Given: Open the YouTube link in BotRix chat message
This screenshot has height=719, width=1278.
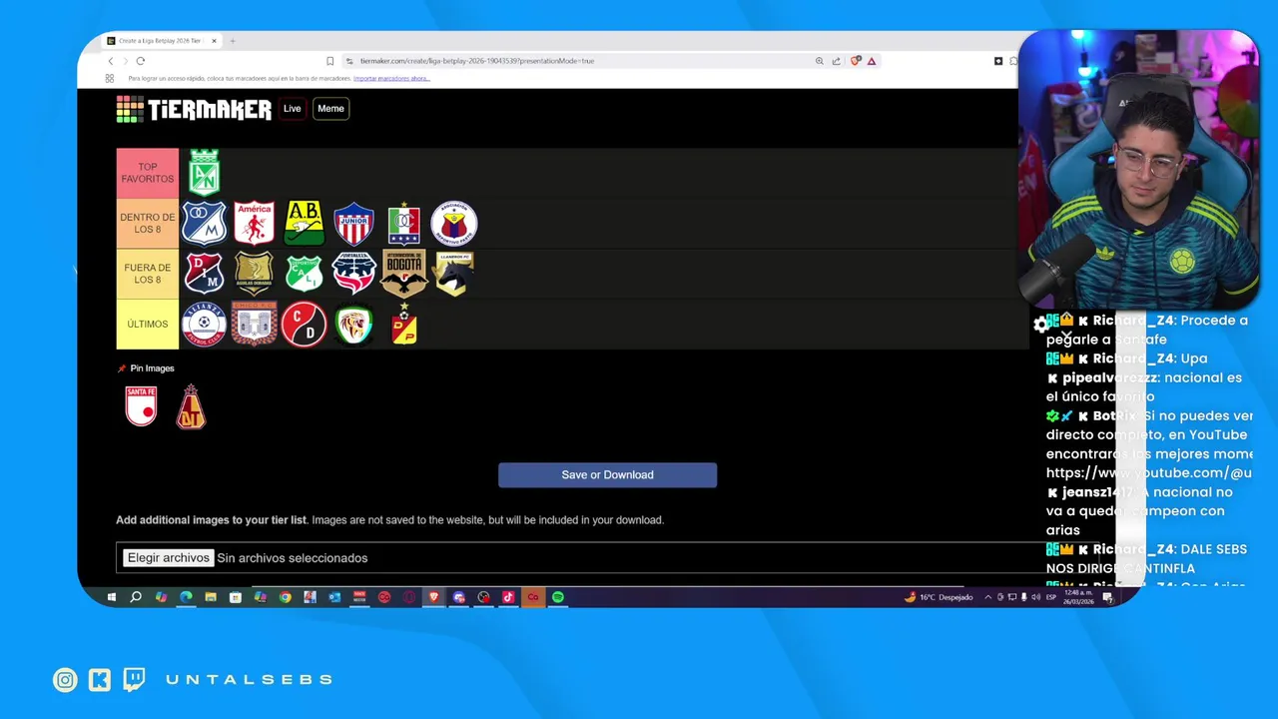Looking at the screenshot, I should 1148,472.
